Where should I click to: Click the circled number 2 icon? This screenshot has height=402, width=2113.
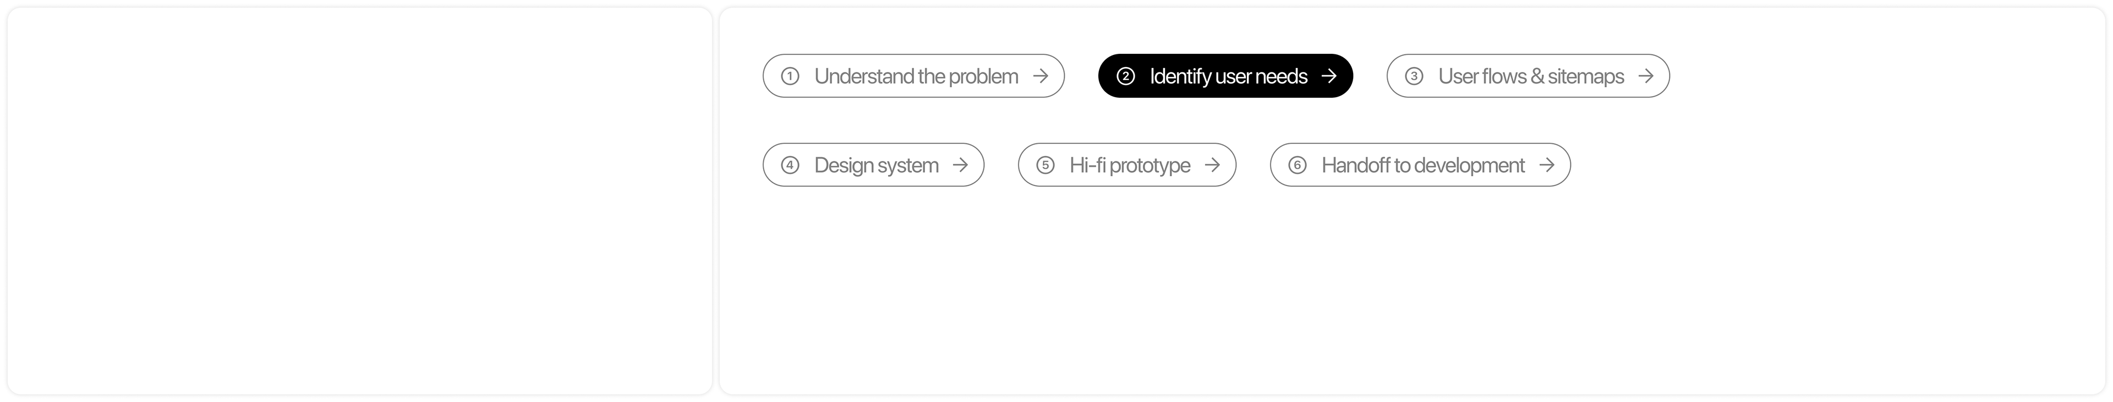1125,76
